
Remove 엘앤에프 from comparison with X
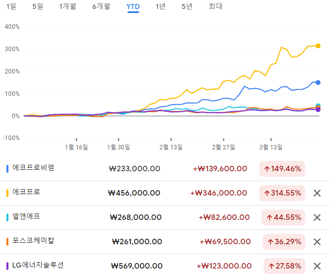317,217
